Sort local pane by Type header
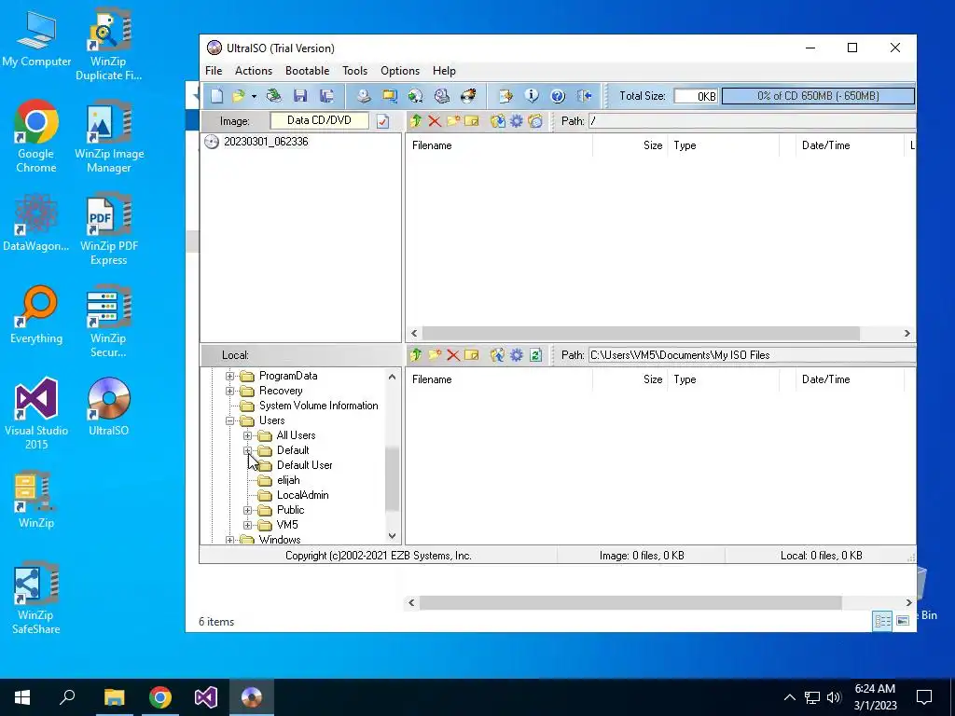This screenshot has width=955, height=716. coord(724,379)
